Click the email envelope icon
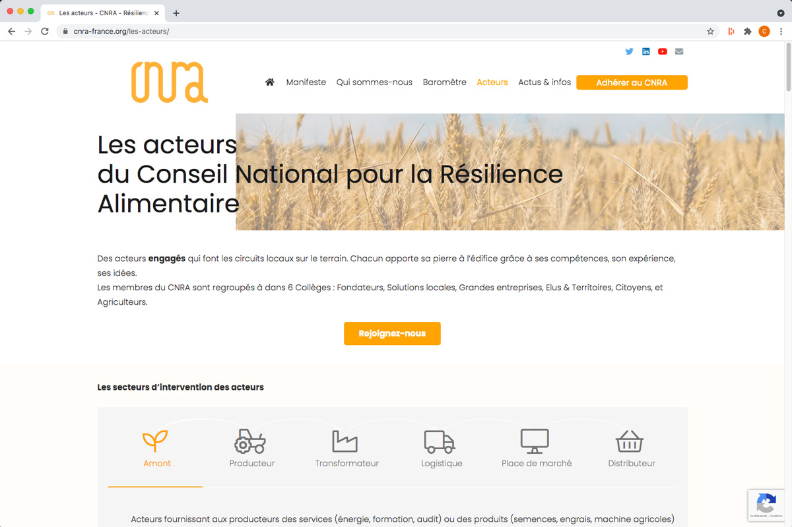This screenshot has width=792, height=527. point(678,51)
